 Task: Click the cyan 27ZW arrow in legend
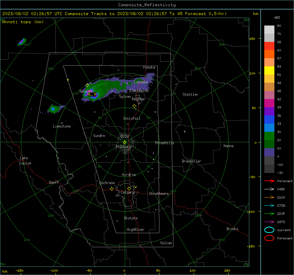(x=269, y=206)
